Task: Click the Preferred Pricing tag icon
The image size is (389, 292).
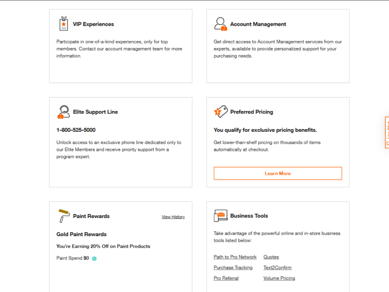Action: pos(221,112)
